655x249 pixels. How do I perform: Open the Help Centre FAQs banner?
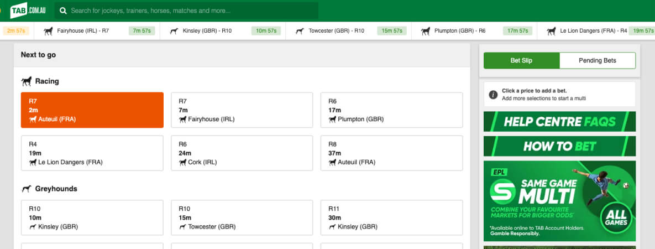click(x=560, y=122)
